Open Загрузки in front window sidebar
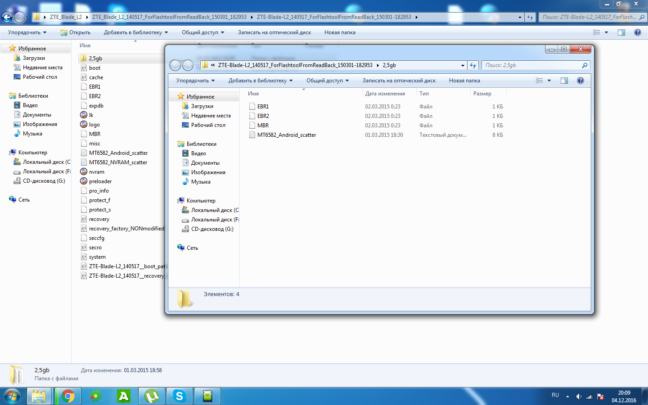This screenshot has width=648, height=405. (202, 106)
